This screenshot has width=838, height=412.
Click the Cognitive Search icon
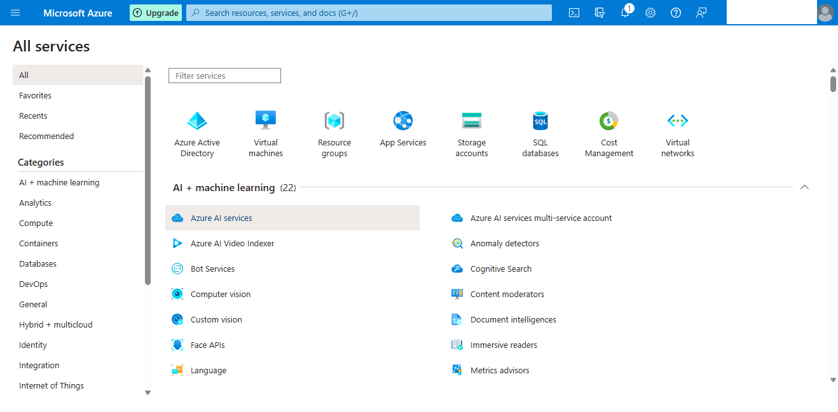pos(457,269)
